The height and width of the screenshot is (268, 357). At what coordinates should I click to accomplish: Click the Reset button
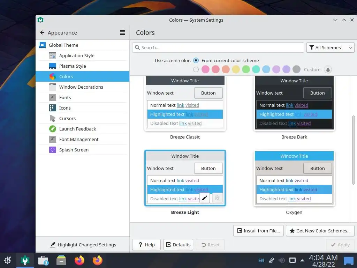click(210, 245)
